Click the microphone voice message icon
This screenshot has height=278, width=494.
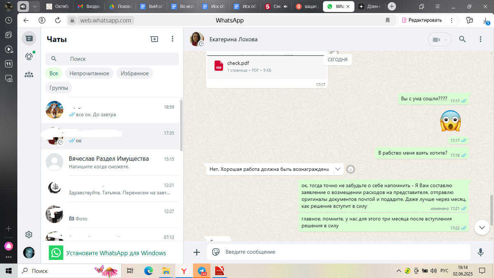coord(480,252)
